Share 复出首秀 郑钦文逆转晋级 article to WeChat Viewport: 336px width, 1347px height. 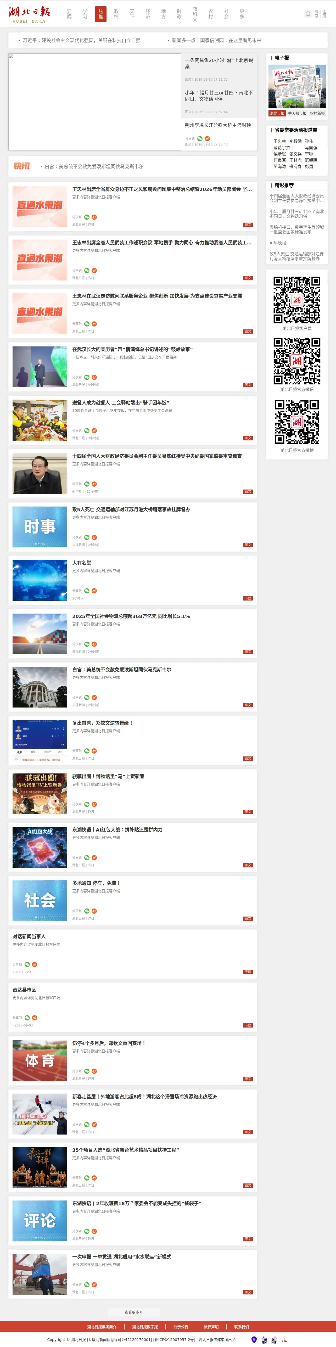pos(87,750)
